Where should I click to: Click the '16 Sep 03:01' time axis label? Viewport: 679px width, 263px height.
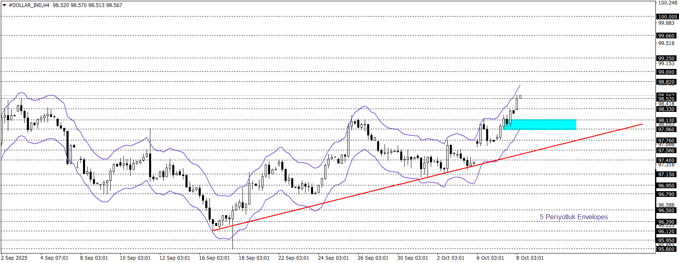point(214,258)
